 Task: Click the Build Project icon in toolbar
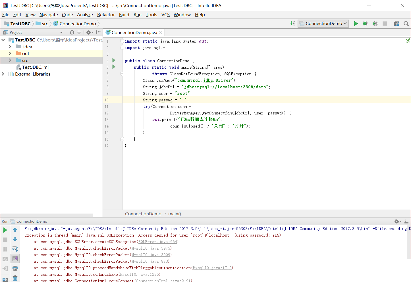(292, 24)
